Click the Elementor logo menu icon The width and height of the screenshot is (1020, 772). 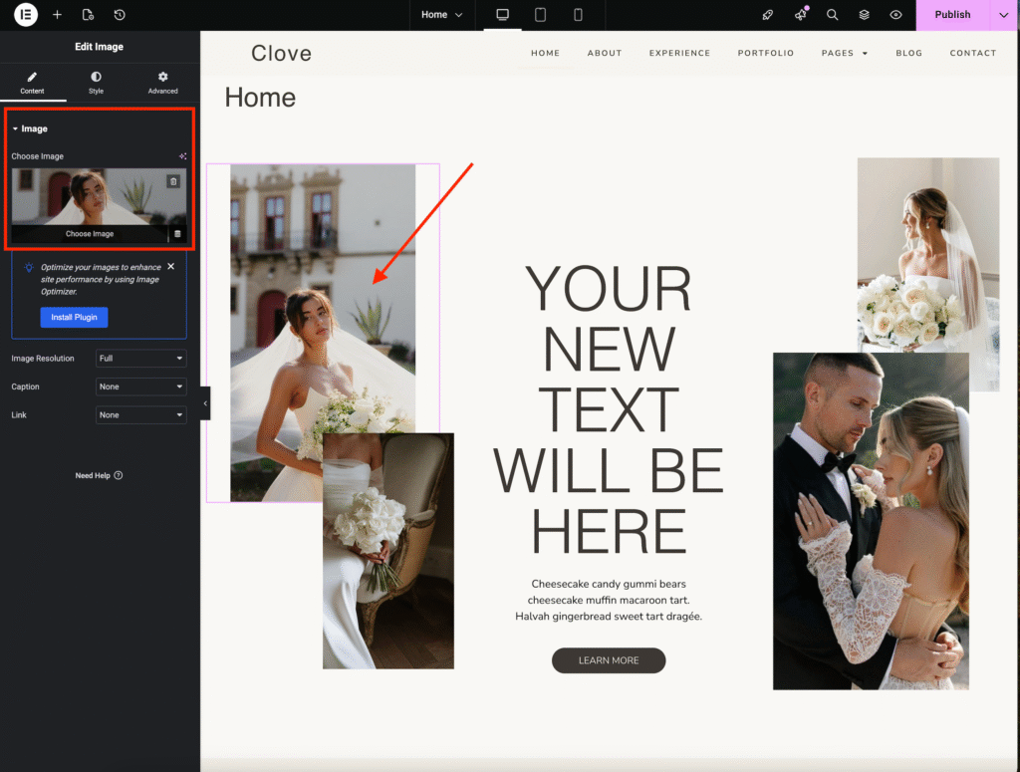point(26,15)
